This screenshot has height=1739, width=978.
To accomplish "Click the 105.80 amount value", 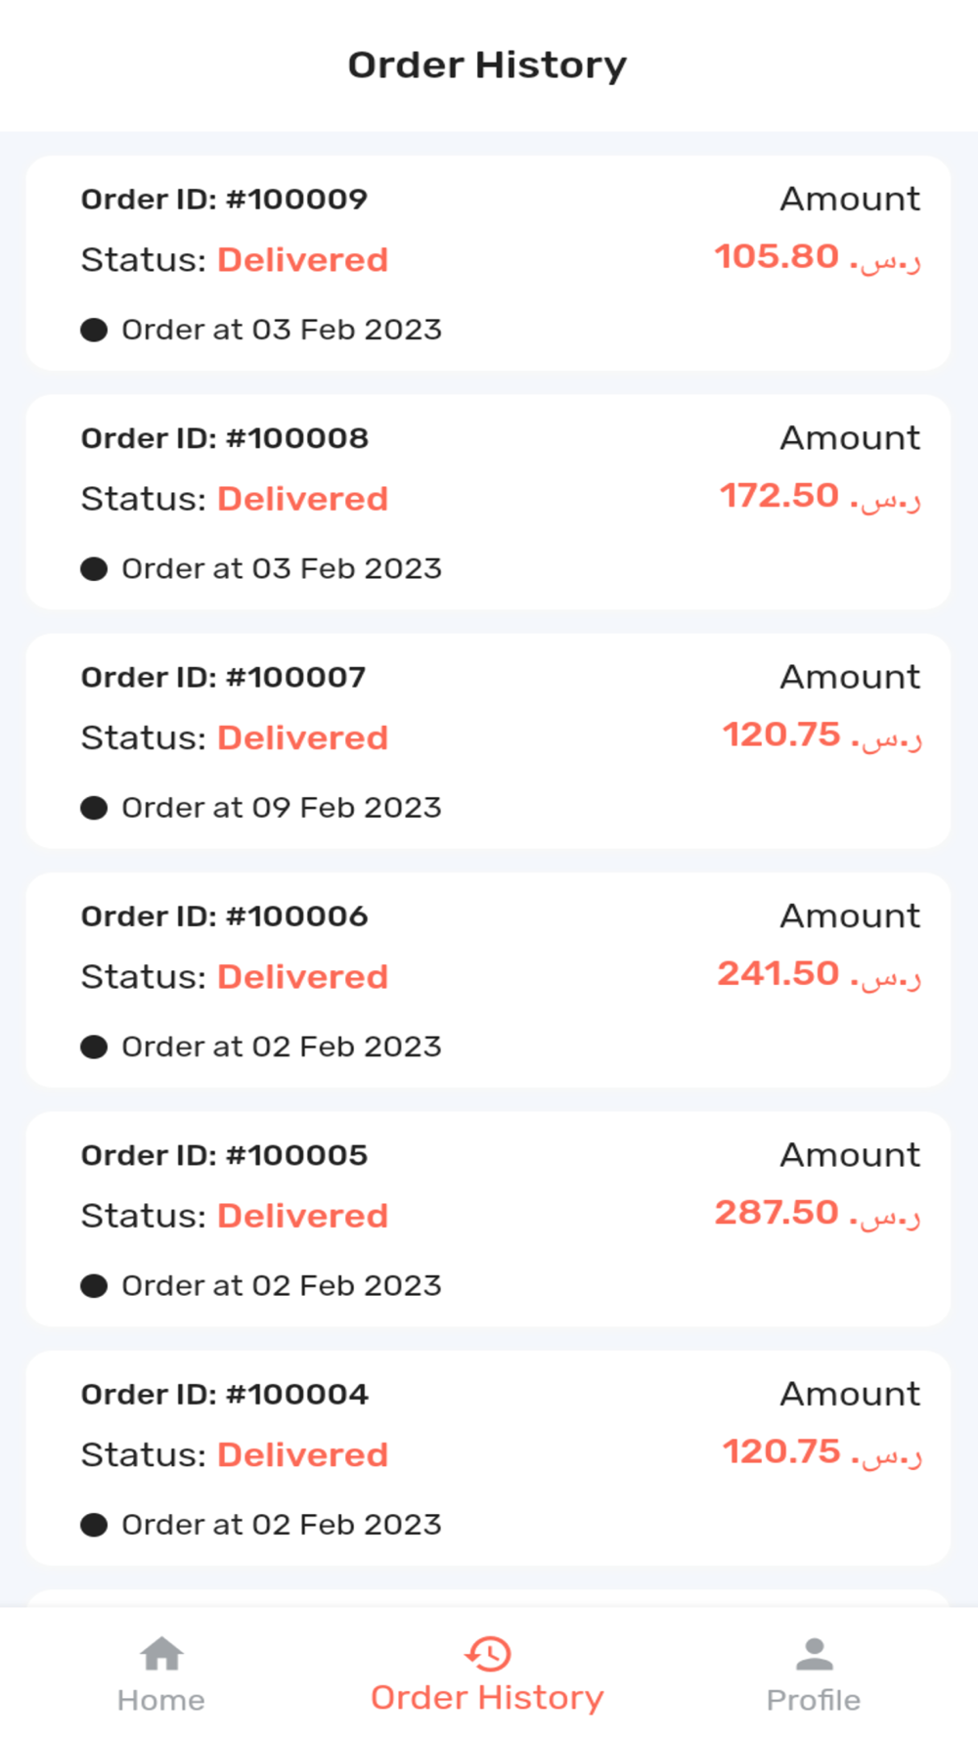I will click(777, 257).
